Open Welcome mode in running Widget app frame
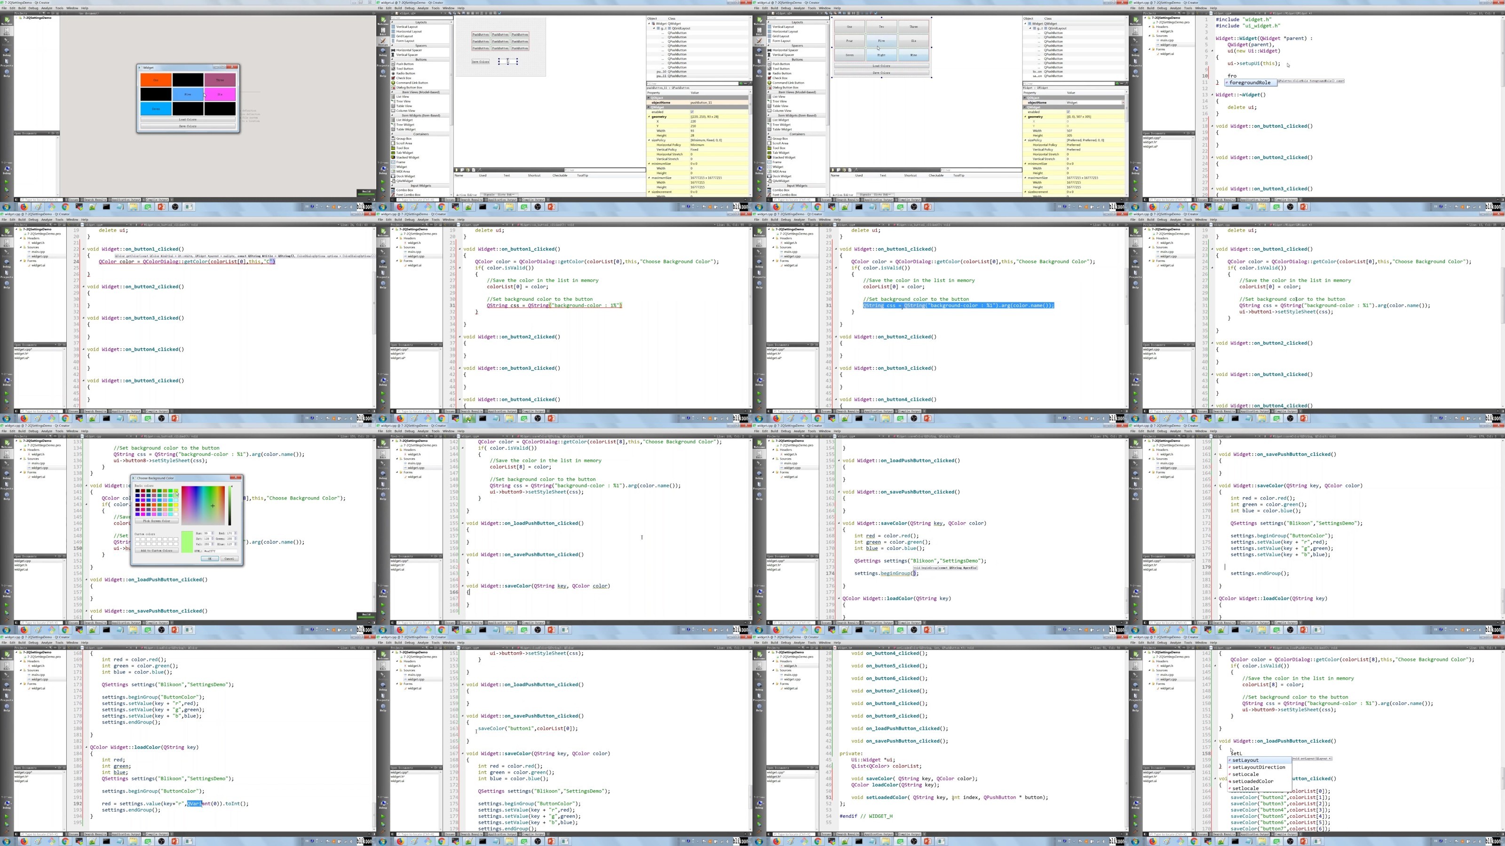Screen dimensions: 1505x846 pyautogui.click(x=7, y=22)
